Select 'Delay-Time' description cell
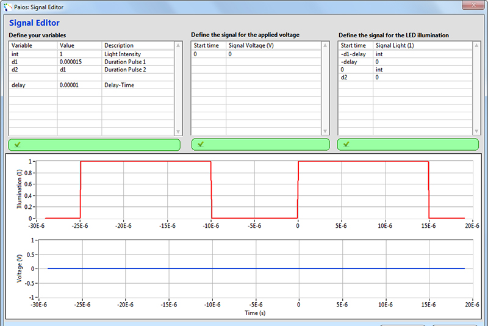488x326 pixels. point(138,85)
